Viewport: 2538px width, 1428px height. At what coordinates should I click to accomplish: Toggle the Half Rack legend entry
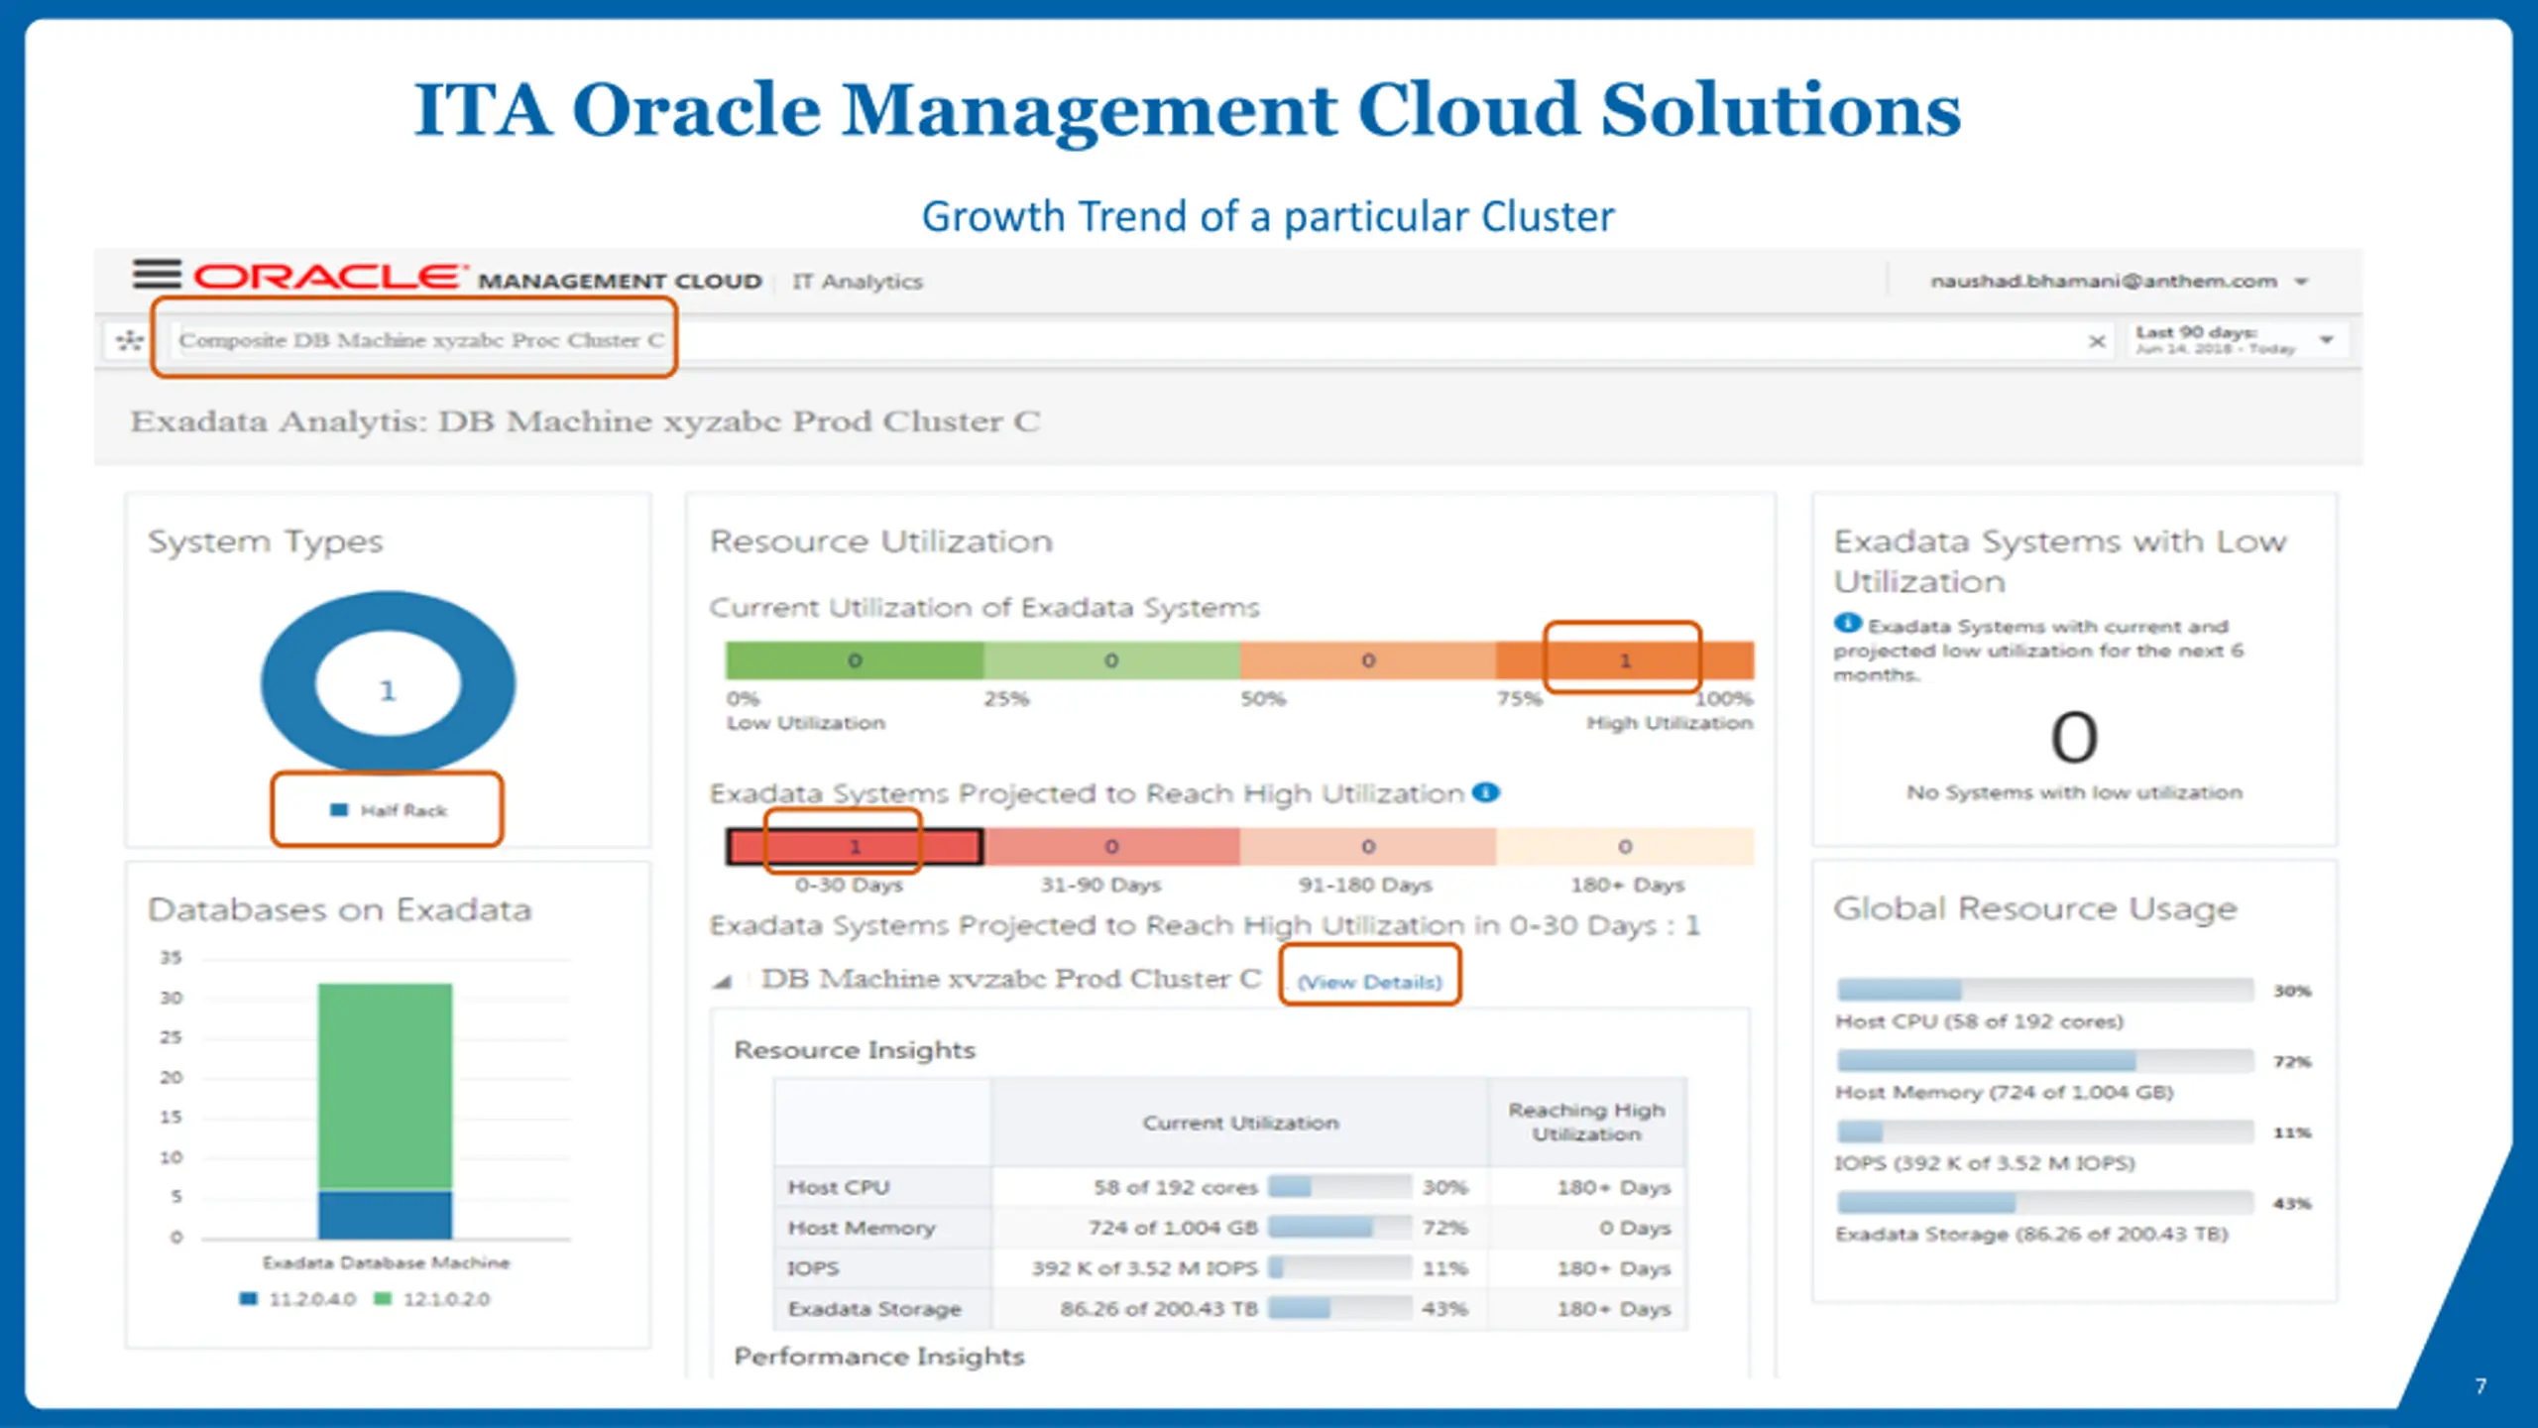coord(389,810)
